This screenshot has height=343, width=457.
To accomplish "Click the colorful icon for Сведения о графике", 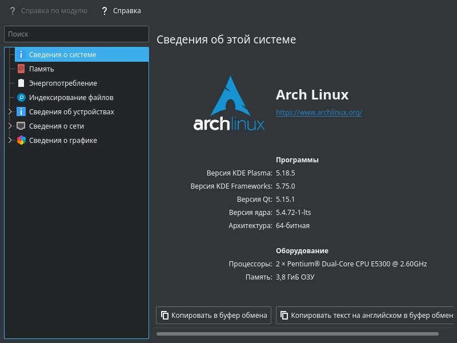I will click(x=21, y=140).
